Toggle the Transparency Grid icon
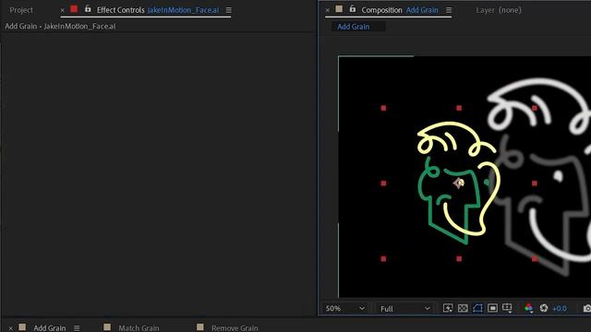The width and height of the screenshot is (591, 332). [463, 308]
